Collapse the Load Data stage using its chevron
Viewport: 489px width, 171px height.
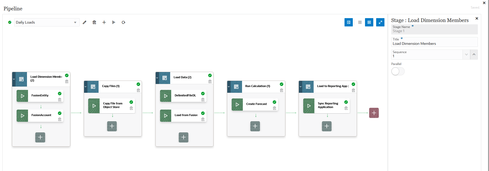point(157,78)
